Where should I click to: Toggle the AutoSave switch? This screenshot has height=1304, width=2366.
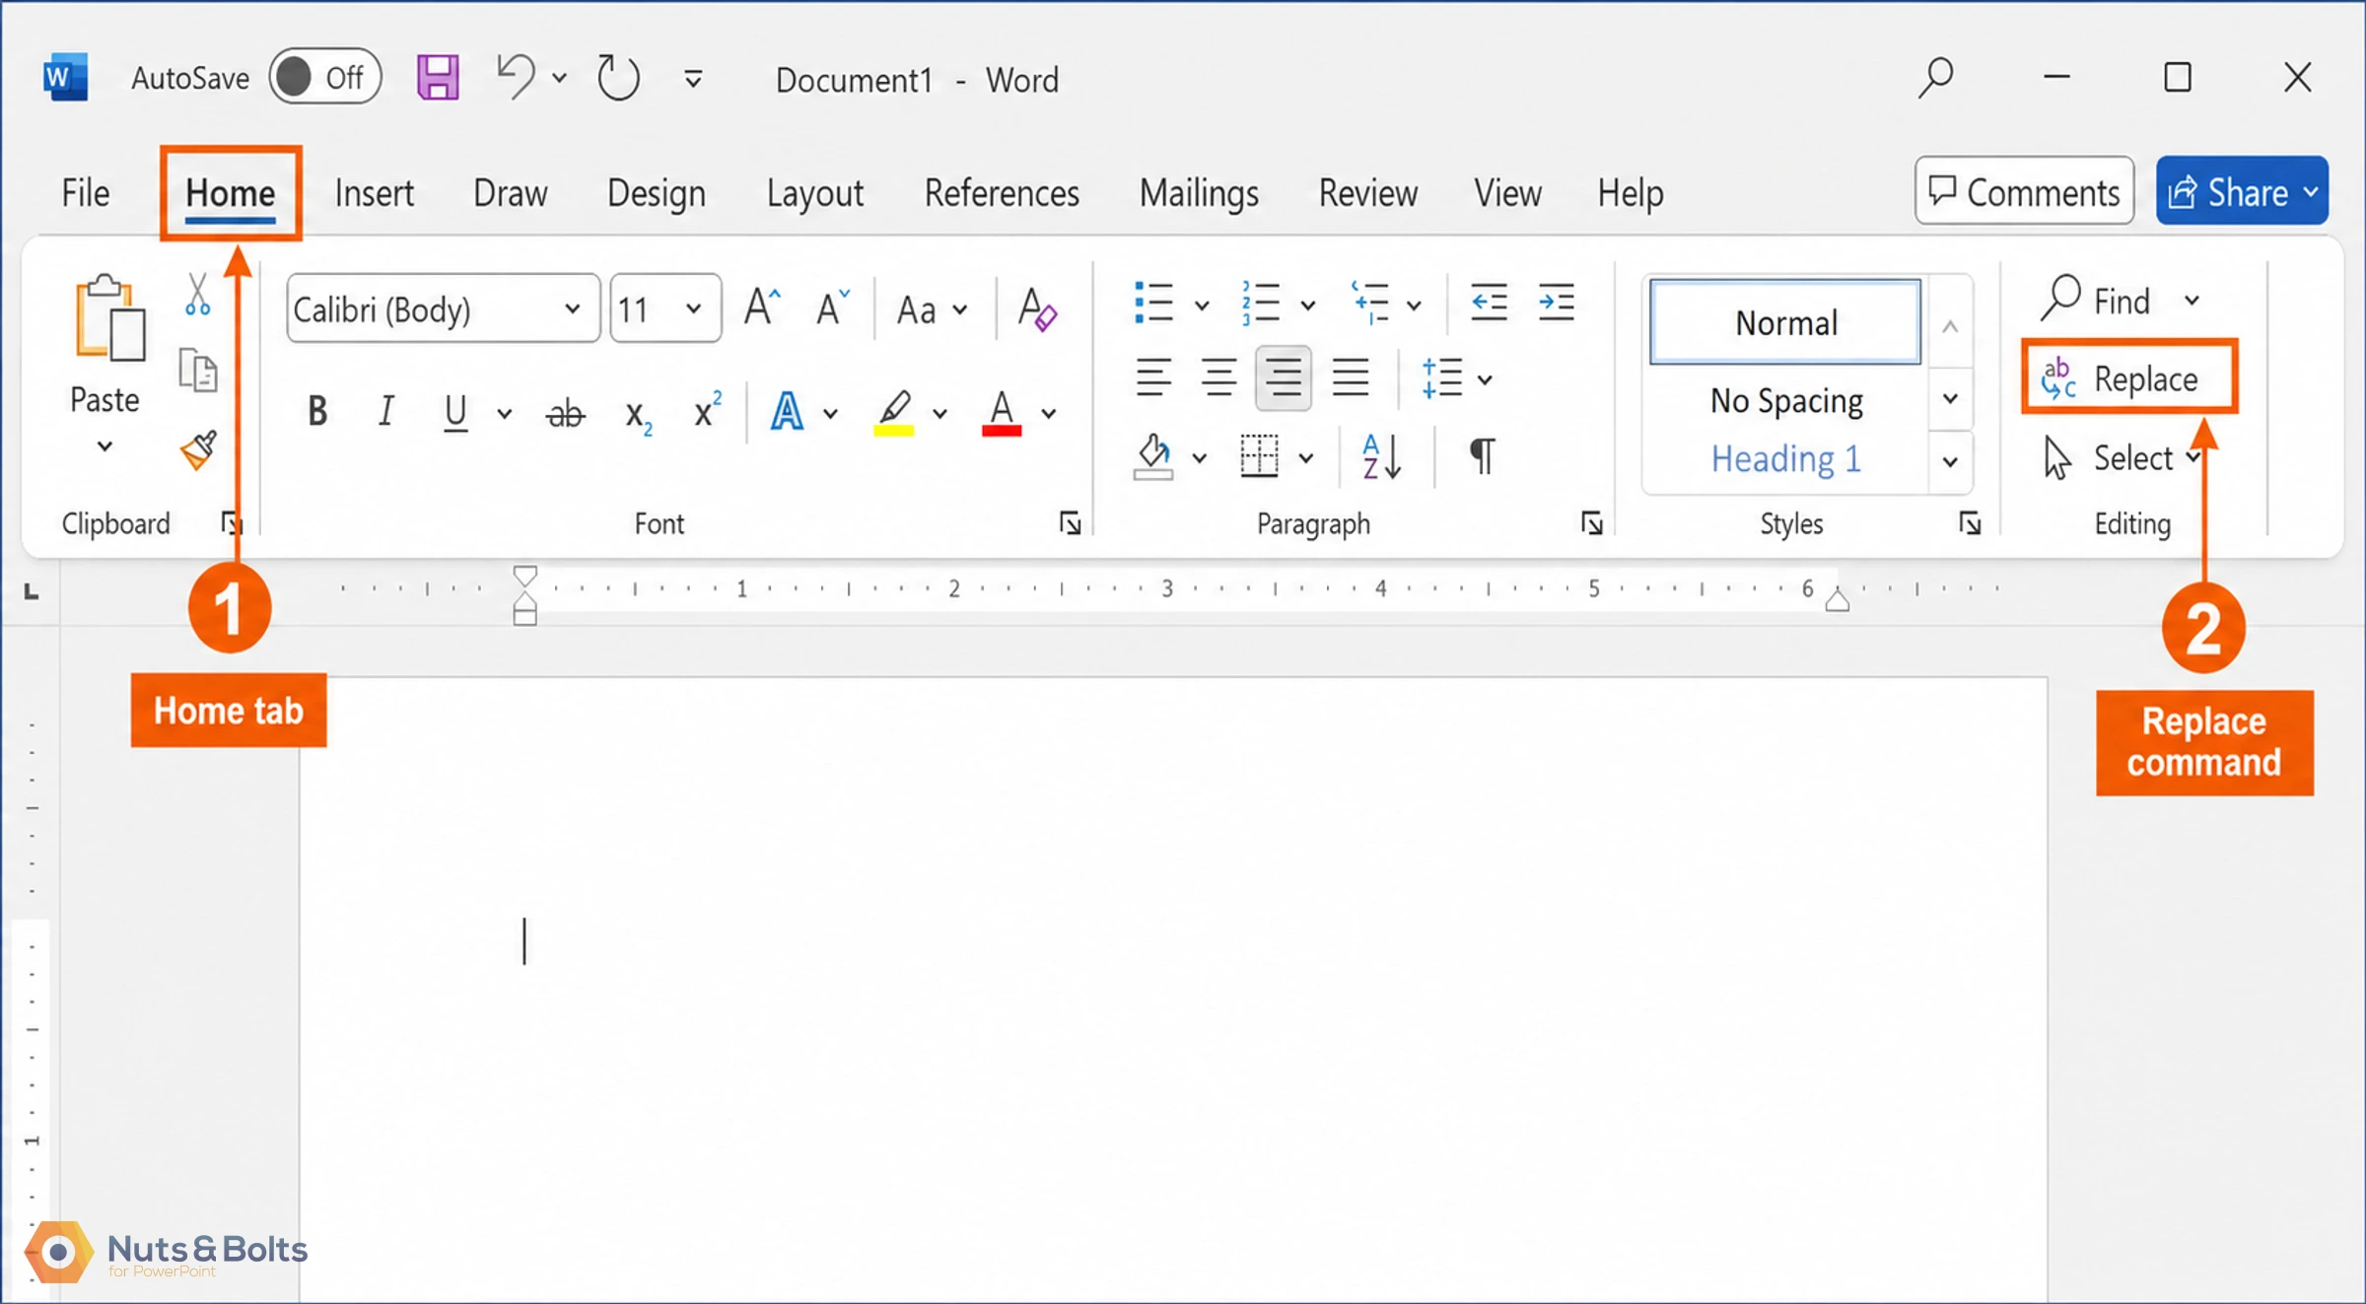click(324, 77)
